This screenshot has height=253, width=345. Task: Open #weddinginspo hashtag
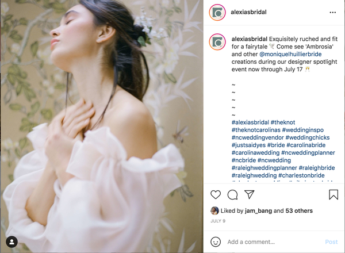(303, 130)
